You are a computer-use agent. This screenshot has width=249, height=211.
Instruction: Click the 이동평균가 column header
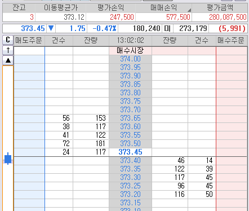pyautogui.click(x=61, y=8)
